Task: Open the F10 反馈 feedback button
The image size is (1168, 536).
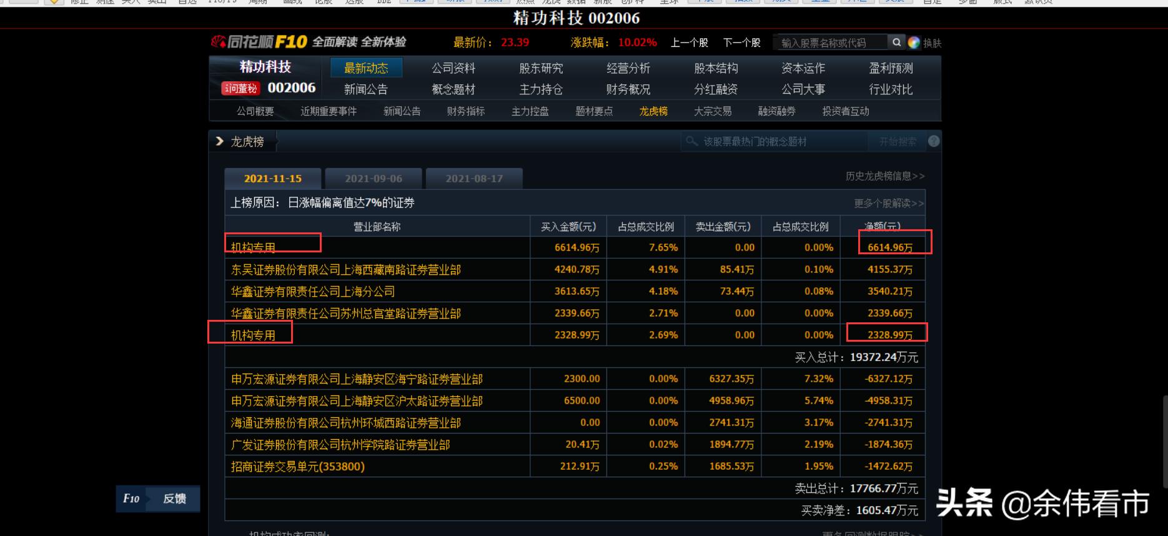Action: click(157, 499)
